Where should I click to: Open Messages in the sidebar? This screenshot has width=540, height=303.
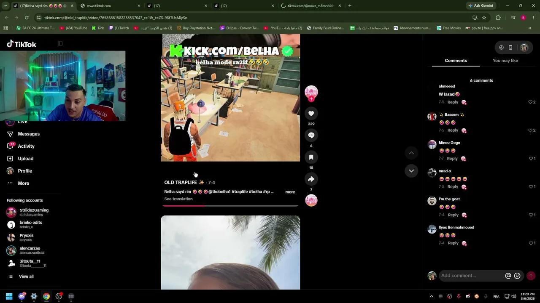click(x=29, y=134)
